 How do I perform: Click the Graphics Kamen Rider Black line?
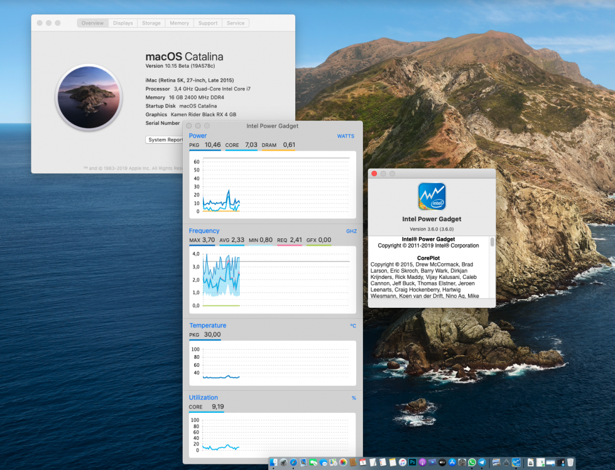pos(191,114)
